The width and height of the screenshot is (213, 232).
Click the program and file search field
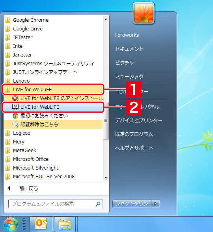pyautogui.click(x=56, y=204)
